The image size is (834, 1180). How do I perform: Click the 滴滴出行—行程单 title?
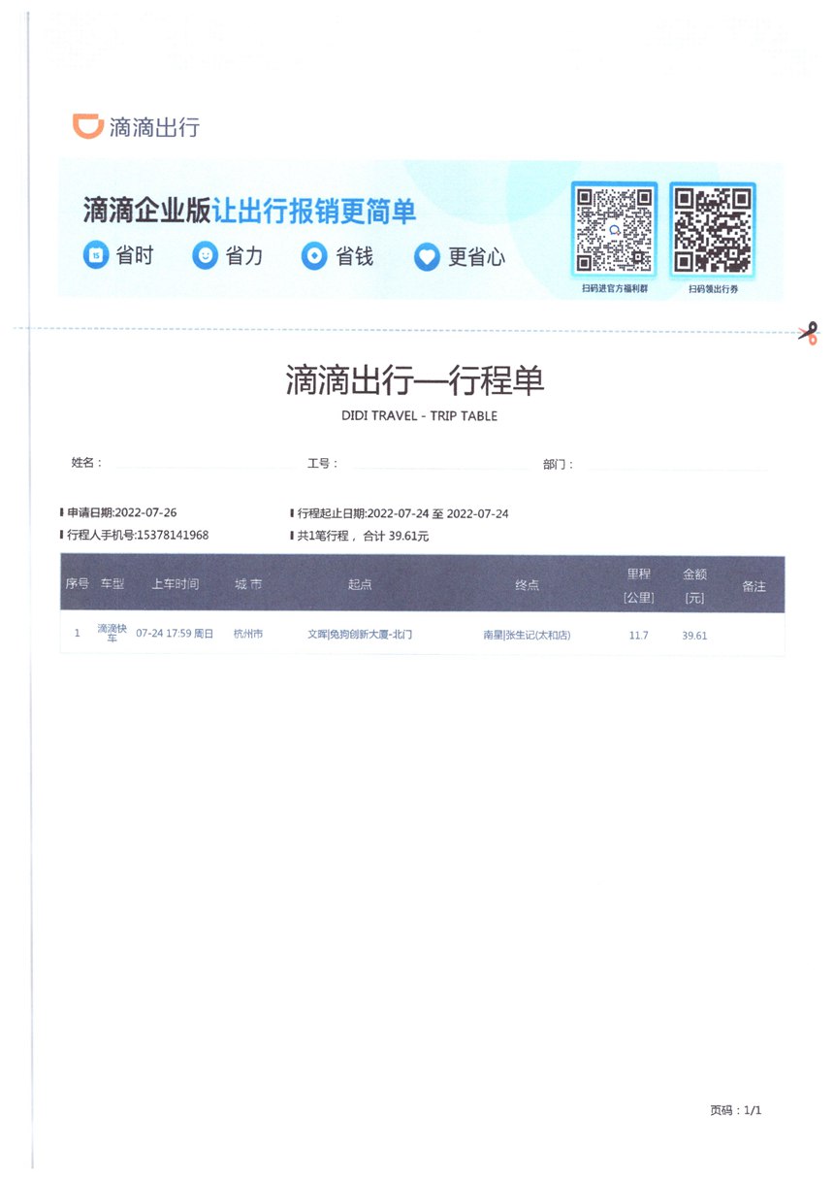click(416, 380)
